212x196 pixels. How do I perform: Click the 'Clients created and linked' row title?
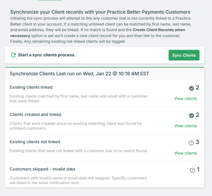click(x=35, y=114)
